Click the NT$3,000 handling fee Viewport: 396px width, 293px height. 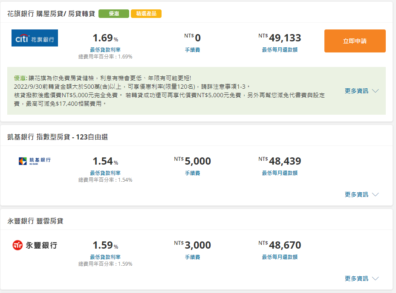tap(192, 245)
